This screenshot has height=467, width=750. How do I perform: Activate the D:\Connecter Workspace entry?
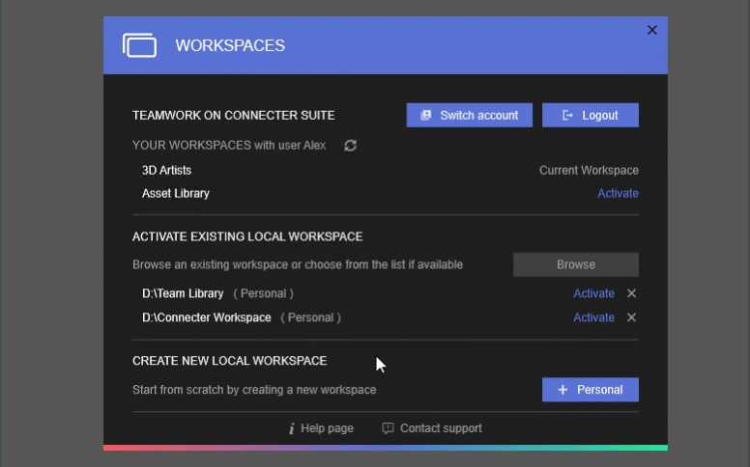(593, 317)
